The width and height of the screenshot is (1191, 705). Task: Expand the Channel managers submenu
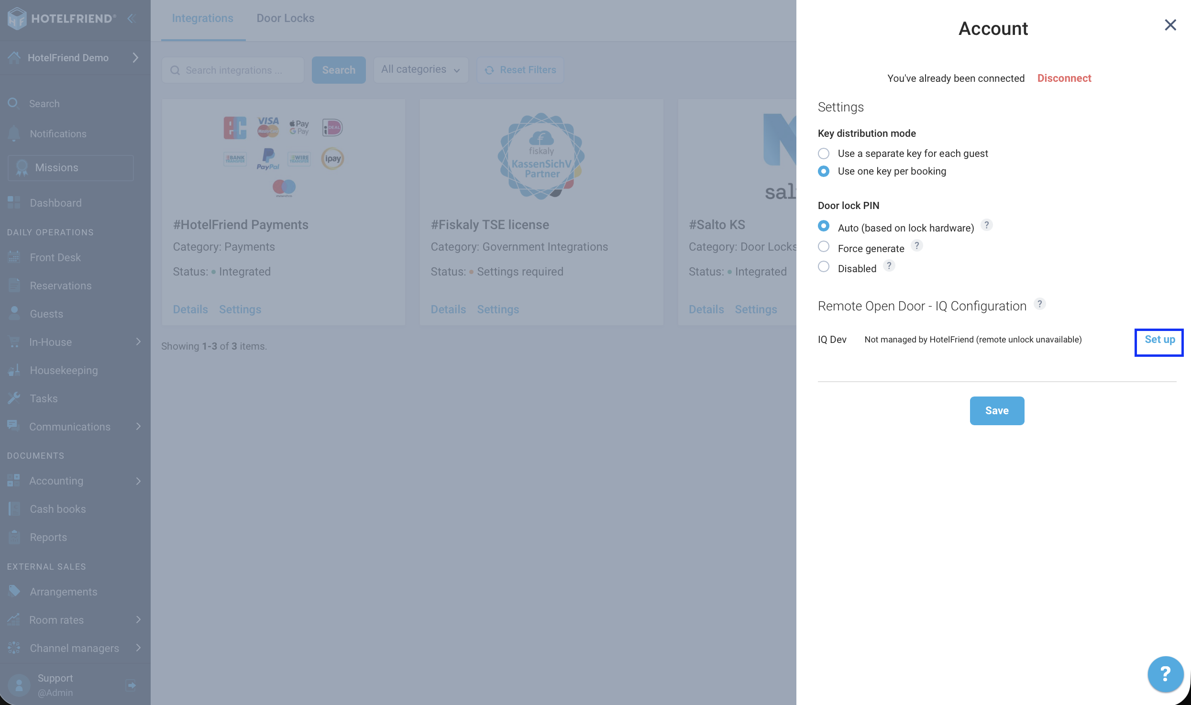(138, 648)
